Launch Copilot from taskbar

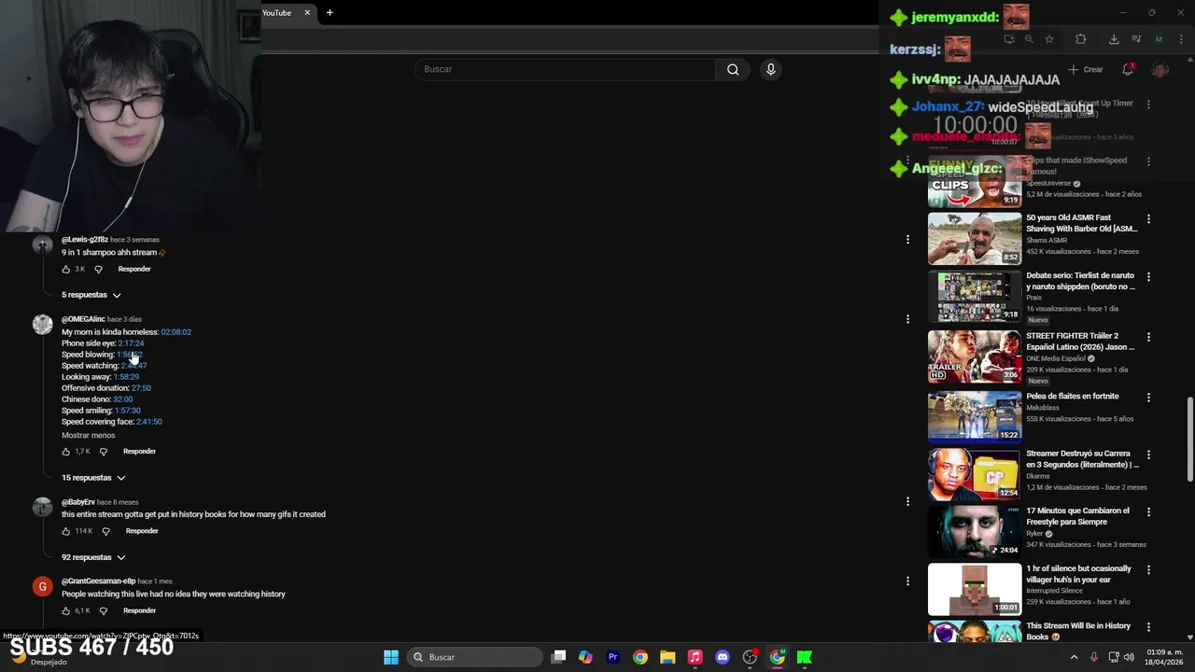pos(585,657)
